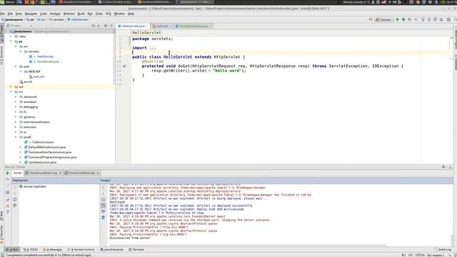457x257 pixels.
Task: Select CollectorLesson in the java8 folder
Action: (x=43, y=142)
